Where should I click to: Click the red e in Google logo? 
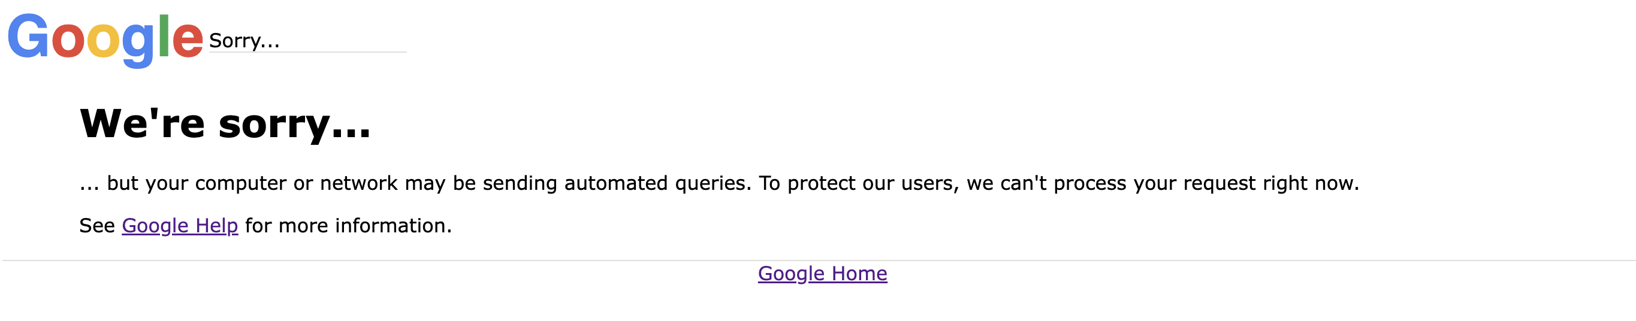coord(188,42)
